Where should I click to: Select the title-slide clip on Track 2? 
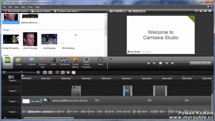pos(32,101)
